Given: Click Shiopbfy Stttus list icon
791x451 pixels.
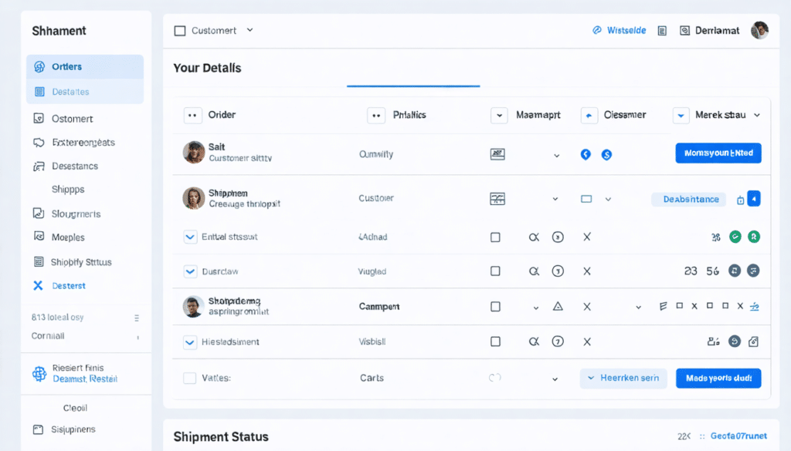Looking at the screenshot, I should click(39, 262).
